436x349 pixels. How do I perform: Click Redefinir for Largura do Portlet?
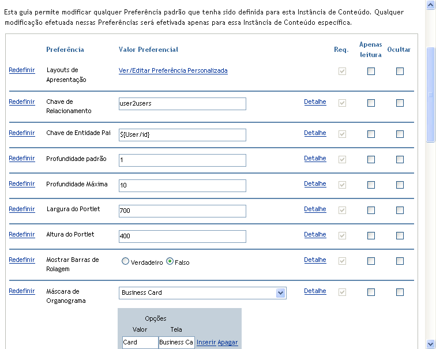(x=21, y=209)
